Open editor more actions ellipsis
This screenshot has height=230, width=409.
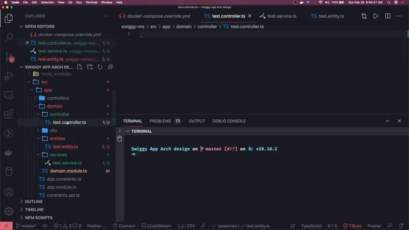pyautogui.click(x=399, y=16)
